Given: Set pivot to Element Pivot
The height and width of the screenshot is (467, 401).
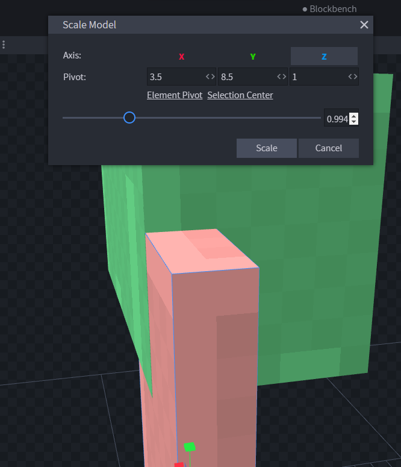Looking at the screenshot, I should [x=175, y=95].
